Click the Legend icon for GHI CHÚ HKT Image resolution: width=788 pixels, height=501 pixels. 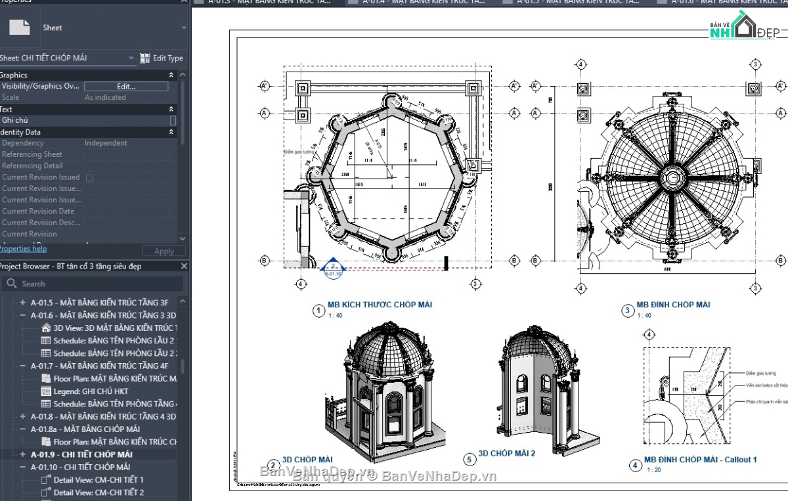[x=46, y=391]
